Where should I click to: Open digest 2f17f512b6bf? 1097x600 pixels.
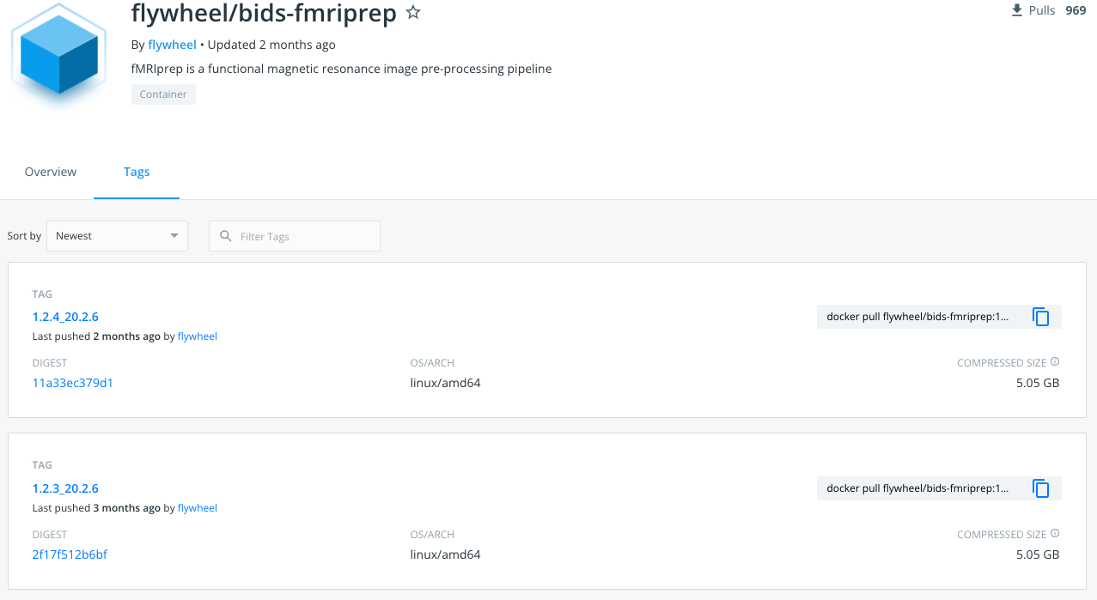(70, 555)
